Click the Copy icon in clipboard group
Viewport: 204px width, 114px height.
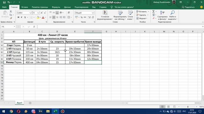pos(11,15)
